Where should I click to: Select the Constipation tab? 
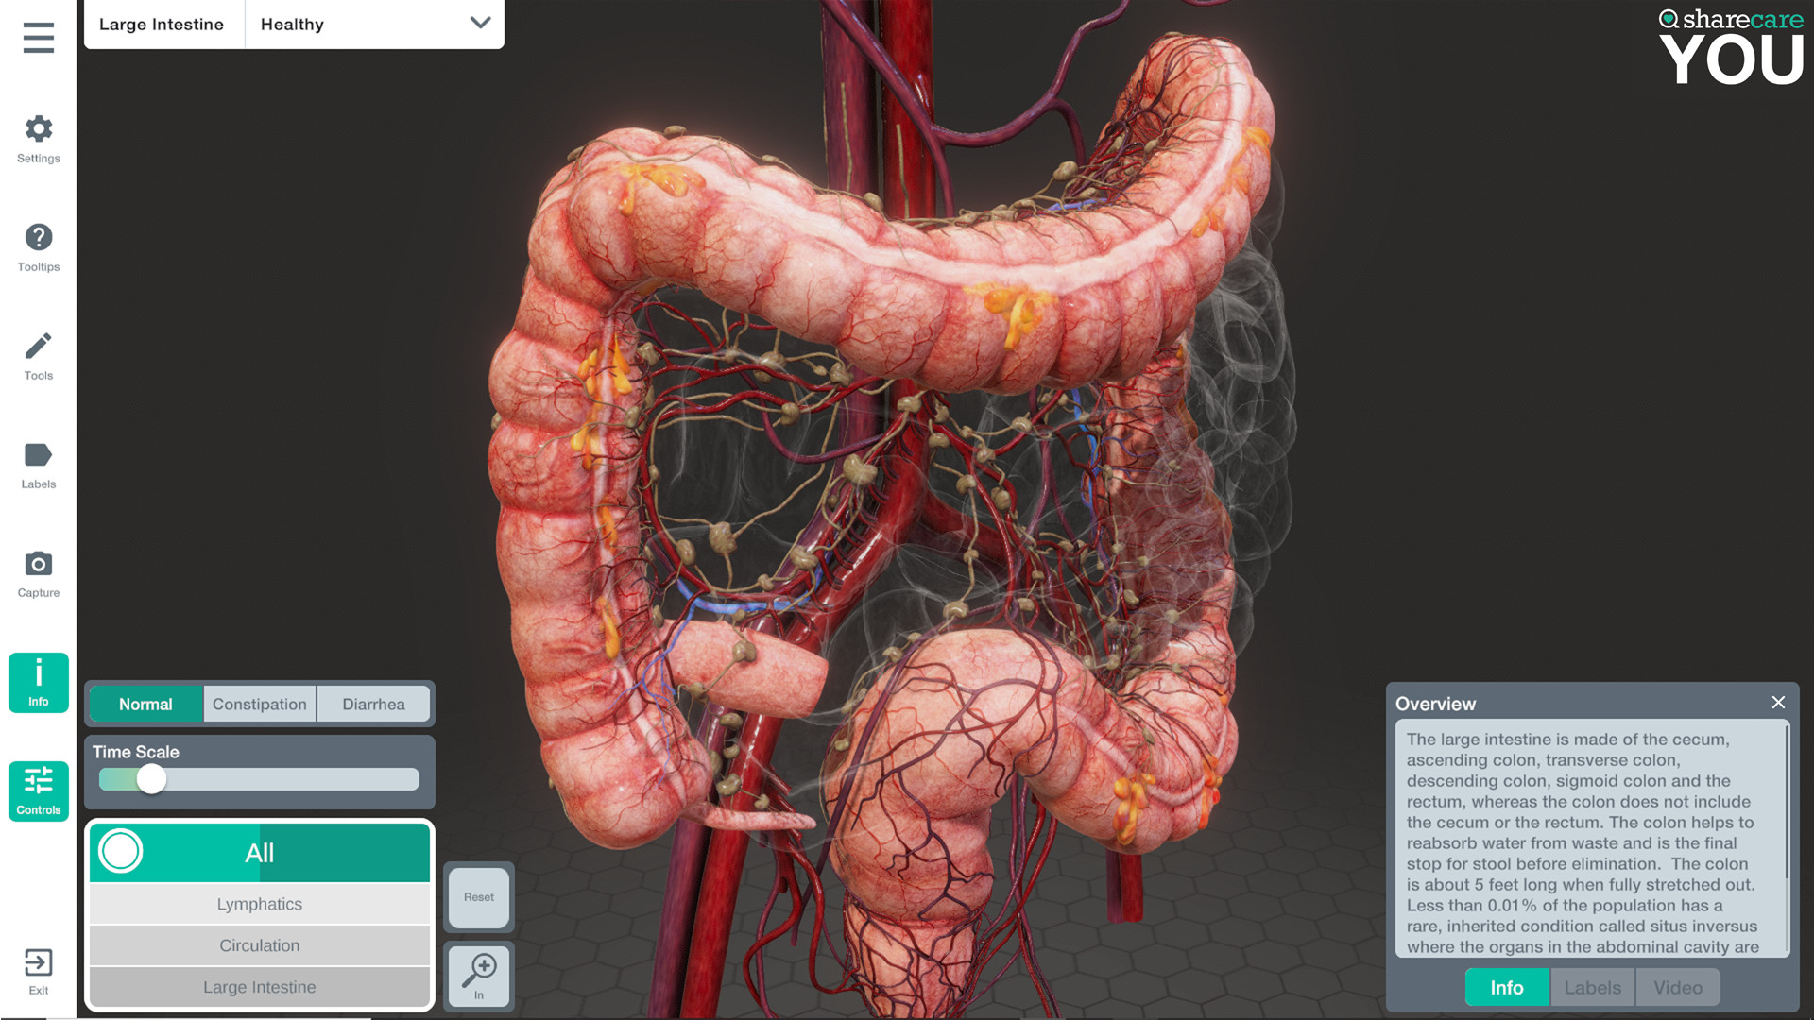tap(258, 704)
